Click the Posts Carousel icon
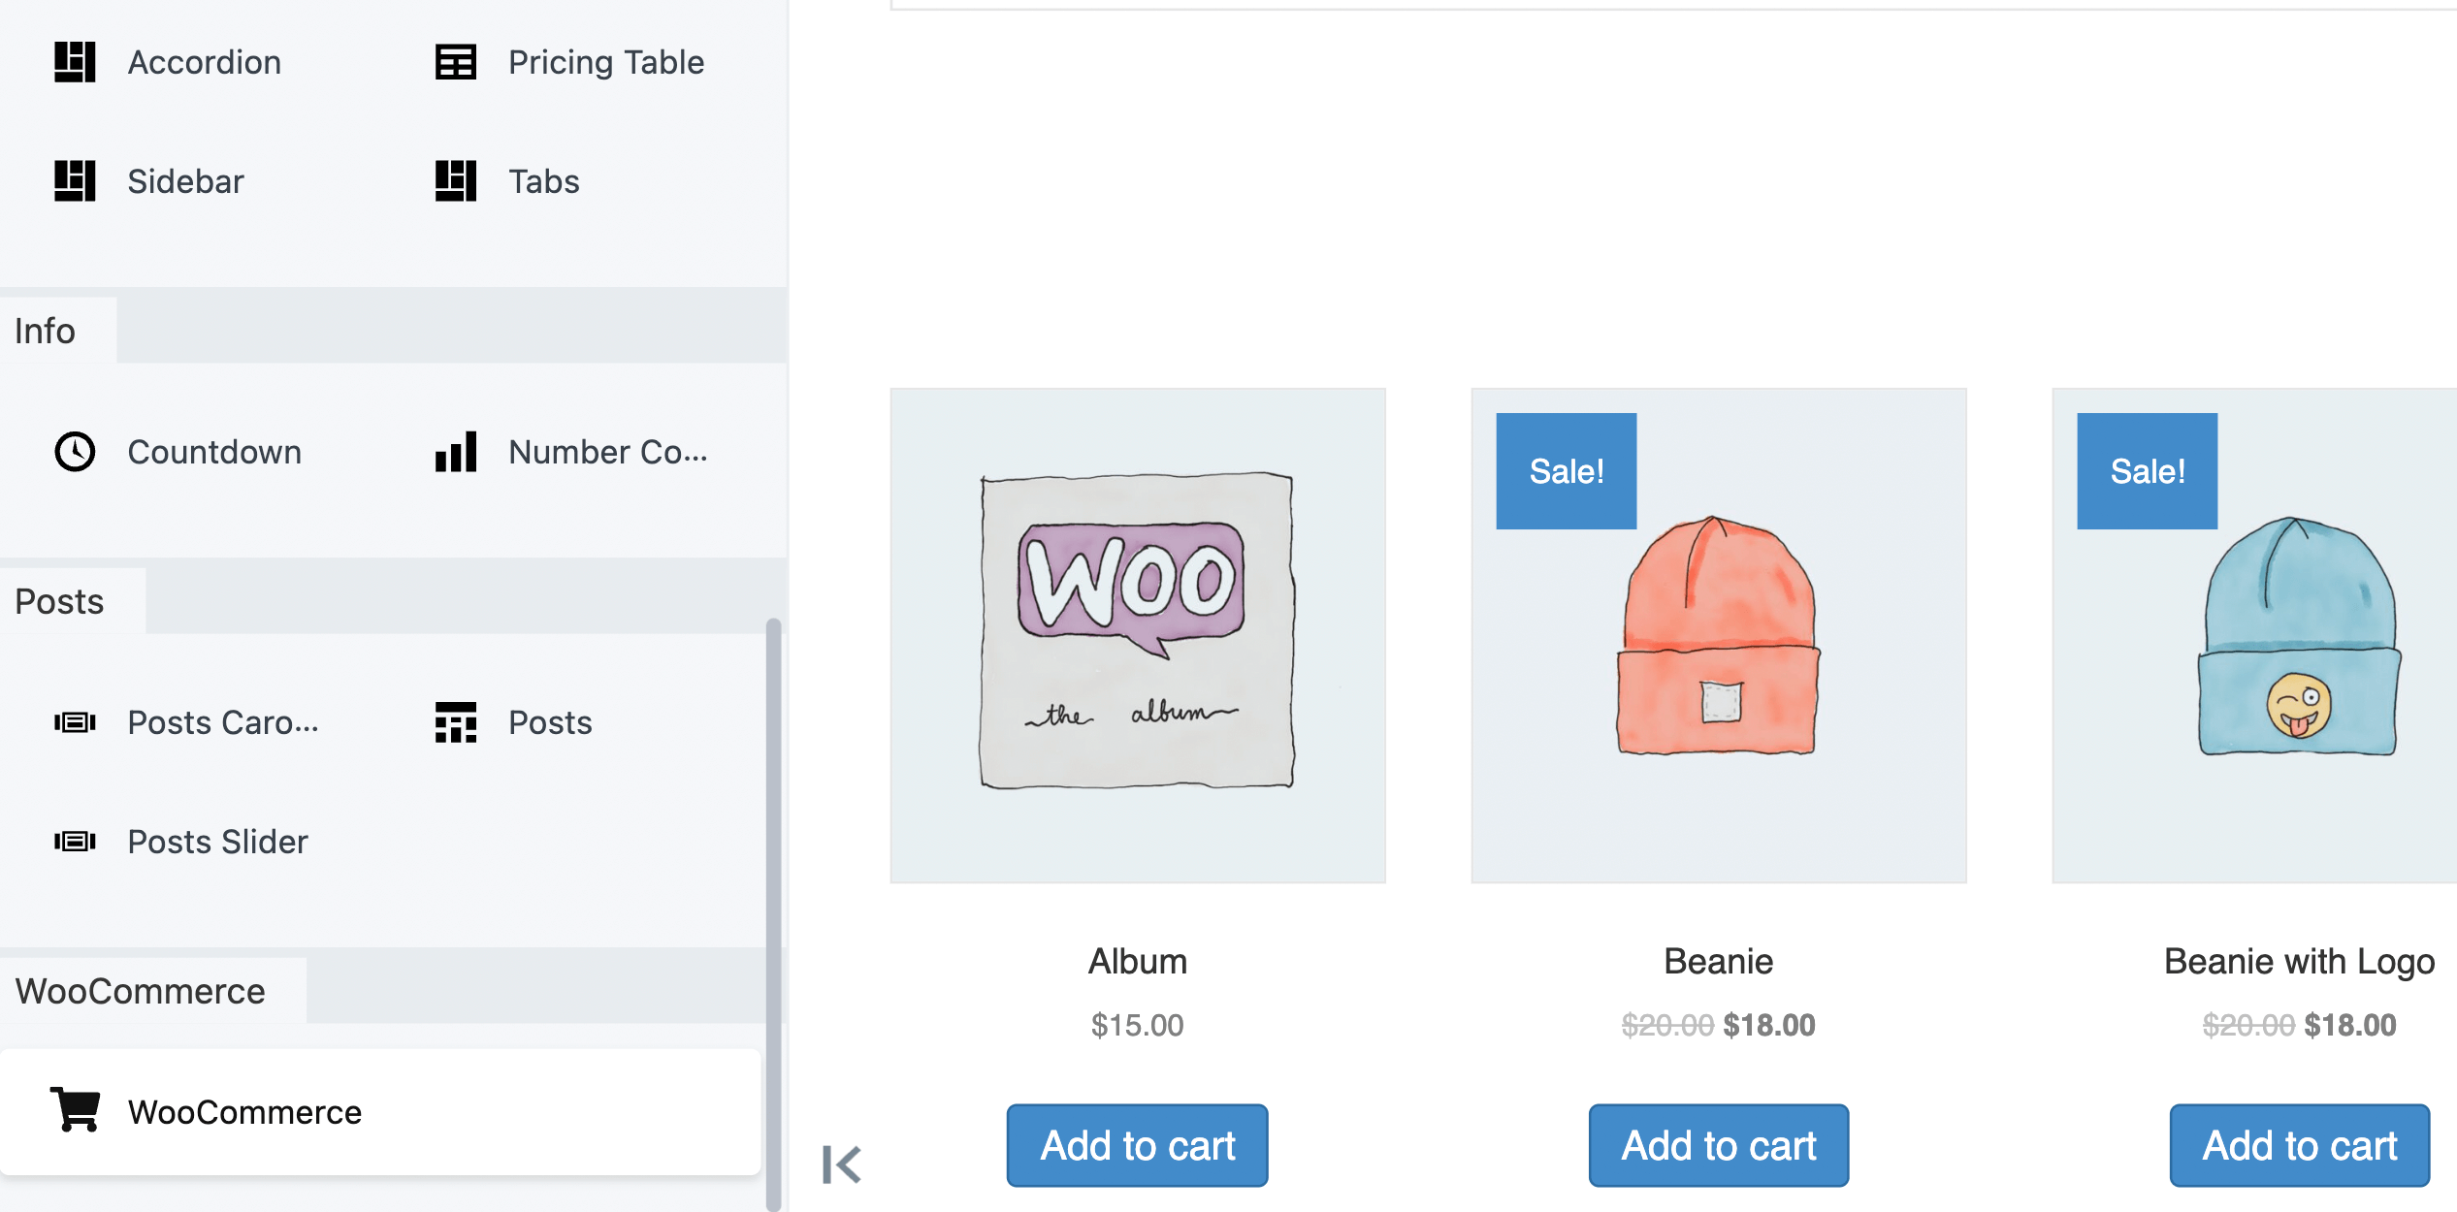Screen dimensions: 2457x1212 click(x=75, y=722)
